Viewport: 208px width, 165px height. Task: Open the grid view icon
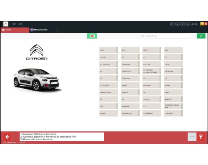(14, 24)
